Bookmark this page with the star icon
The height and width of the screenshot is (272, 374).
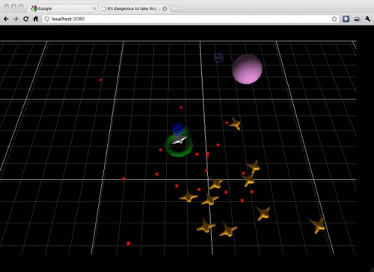coord(334,19)
